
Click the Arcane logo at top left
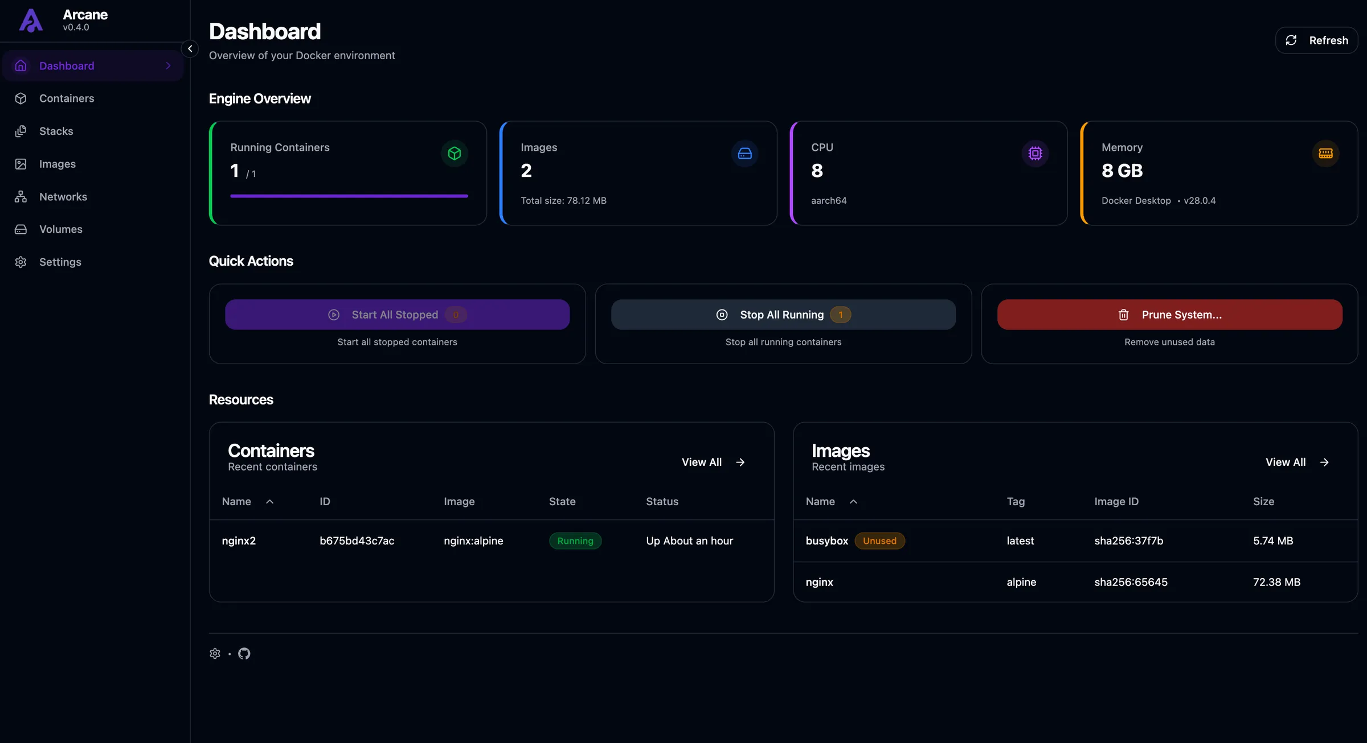[30, 20]
